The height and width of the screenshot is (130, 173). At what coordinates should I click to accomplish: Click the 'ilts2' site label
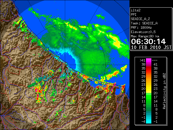point(136,10)
